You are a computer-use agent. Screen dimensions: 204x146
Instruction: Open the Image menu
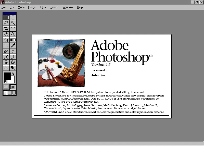pyautogui.click(x=32, y=7)
